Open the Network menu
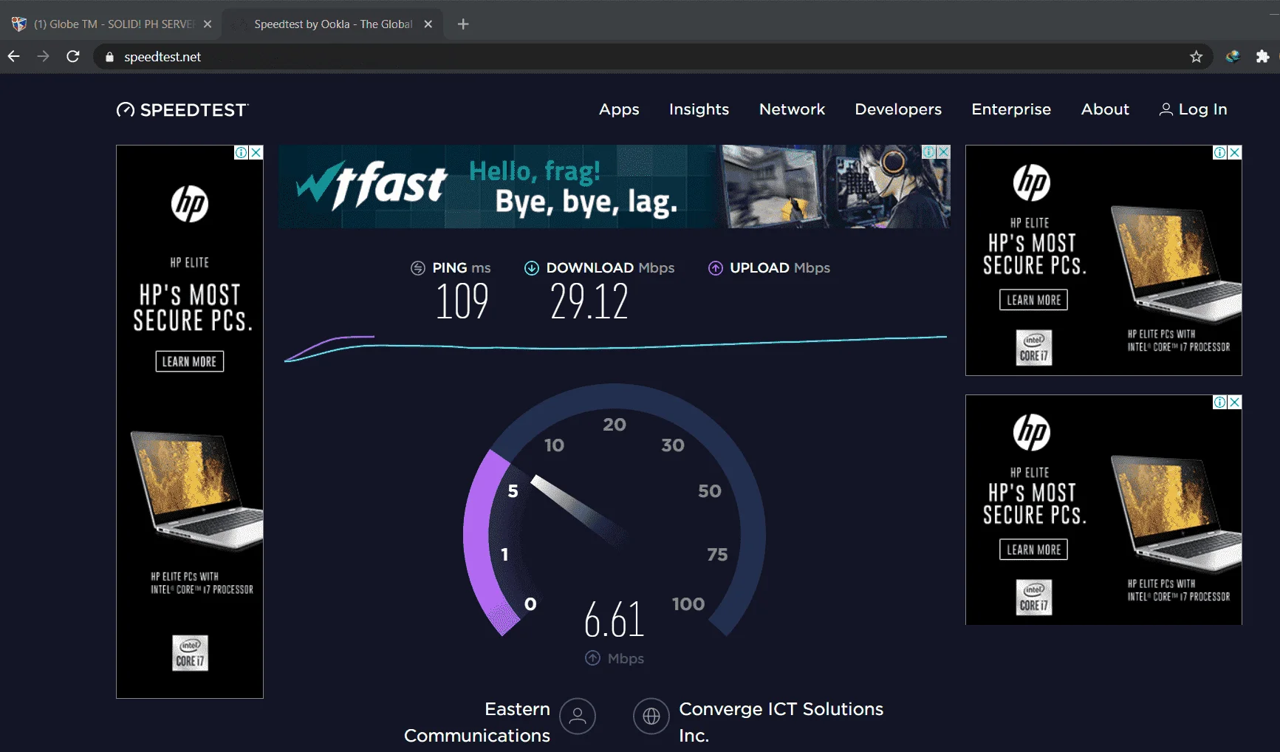Viewport: 1280px width, 752px height. click(792, 109)
